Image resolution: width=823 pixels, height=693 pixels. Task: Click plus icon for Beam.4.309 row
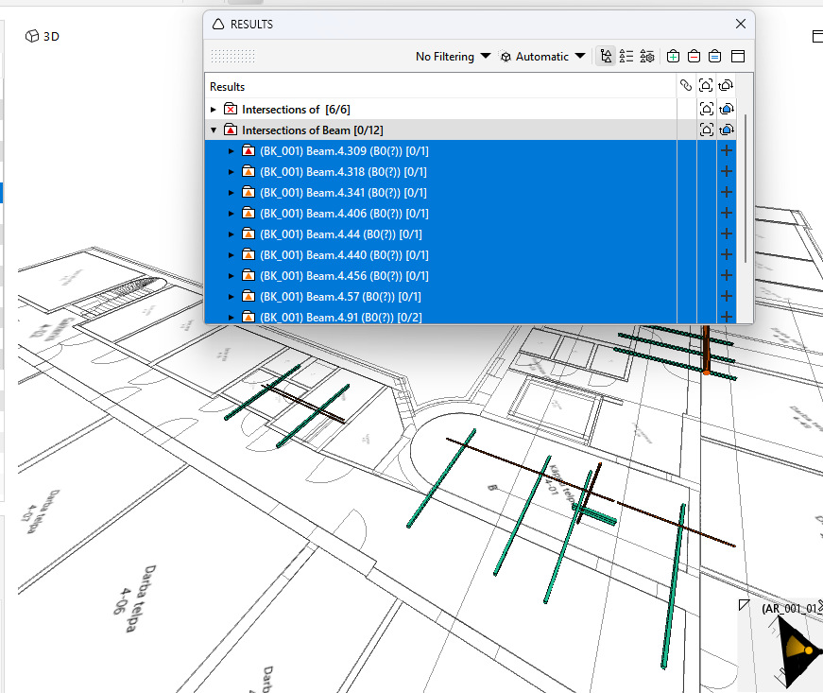tap(727, 150)
